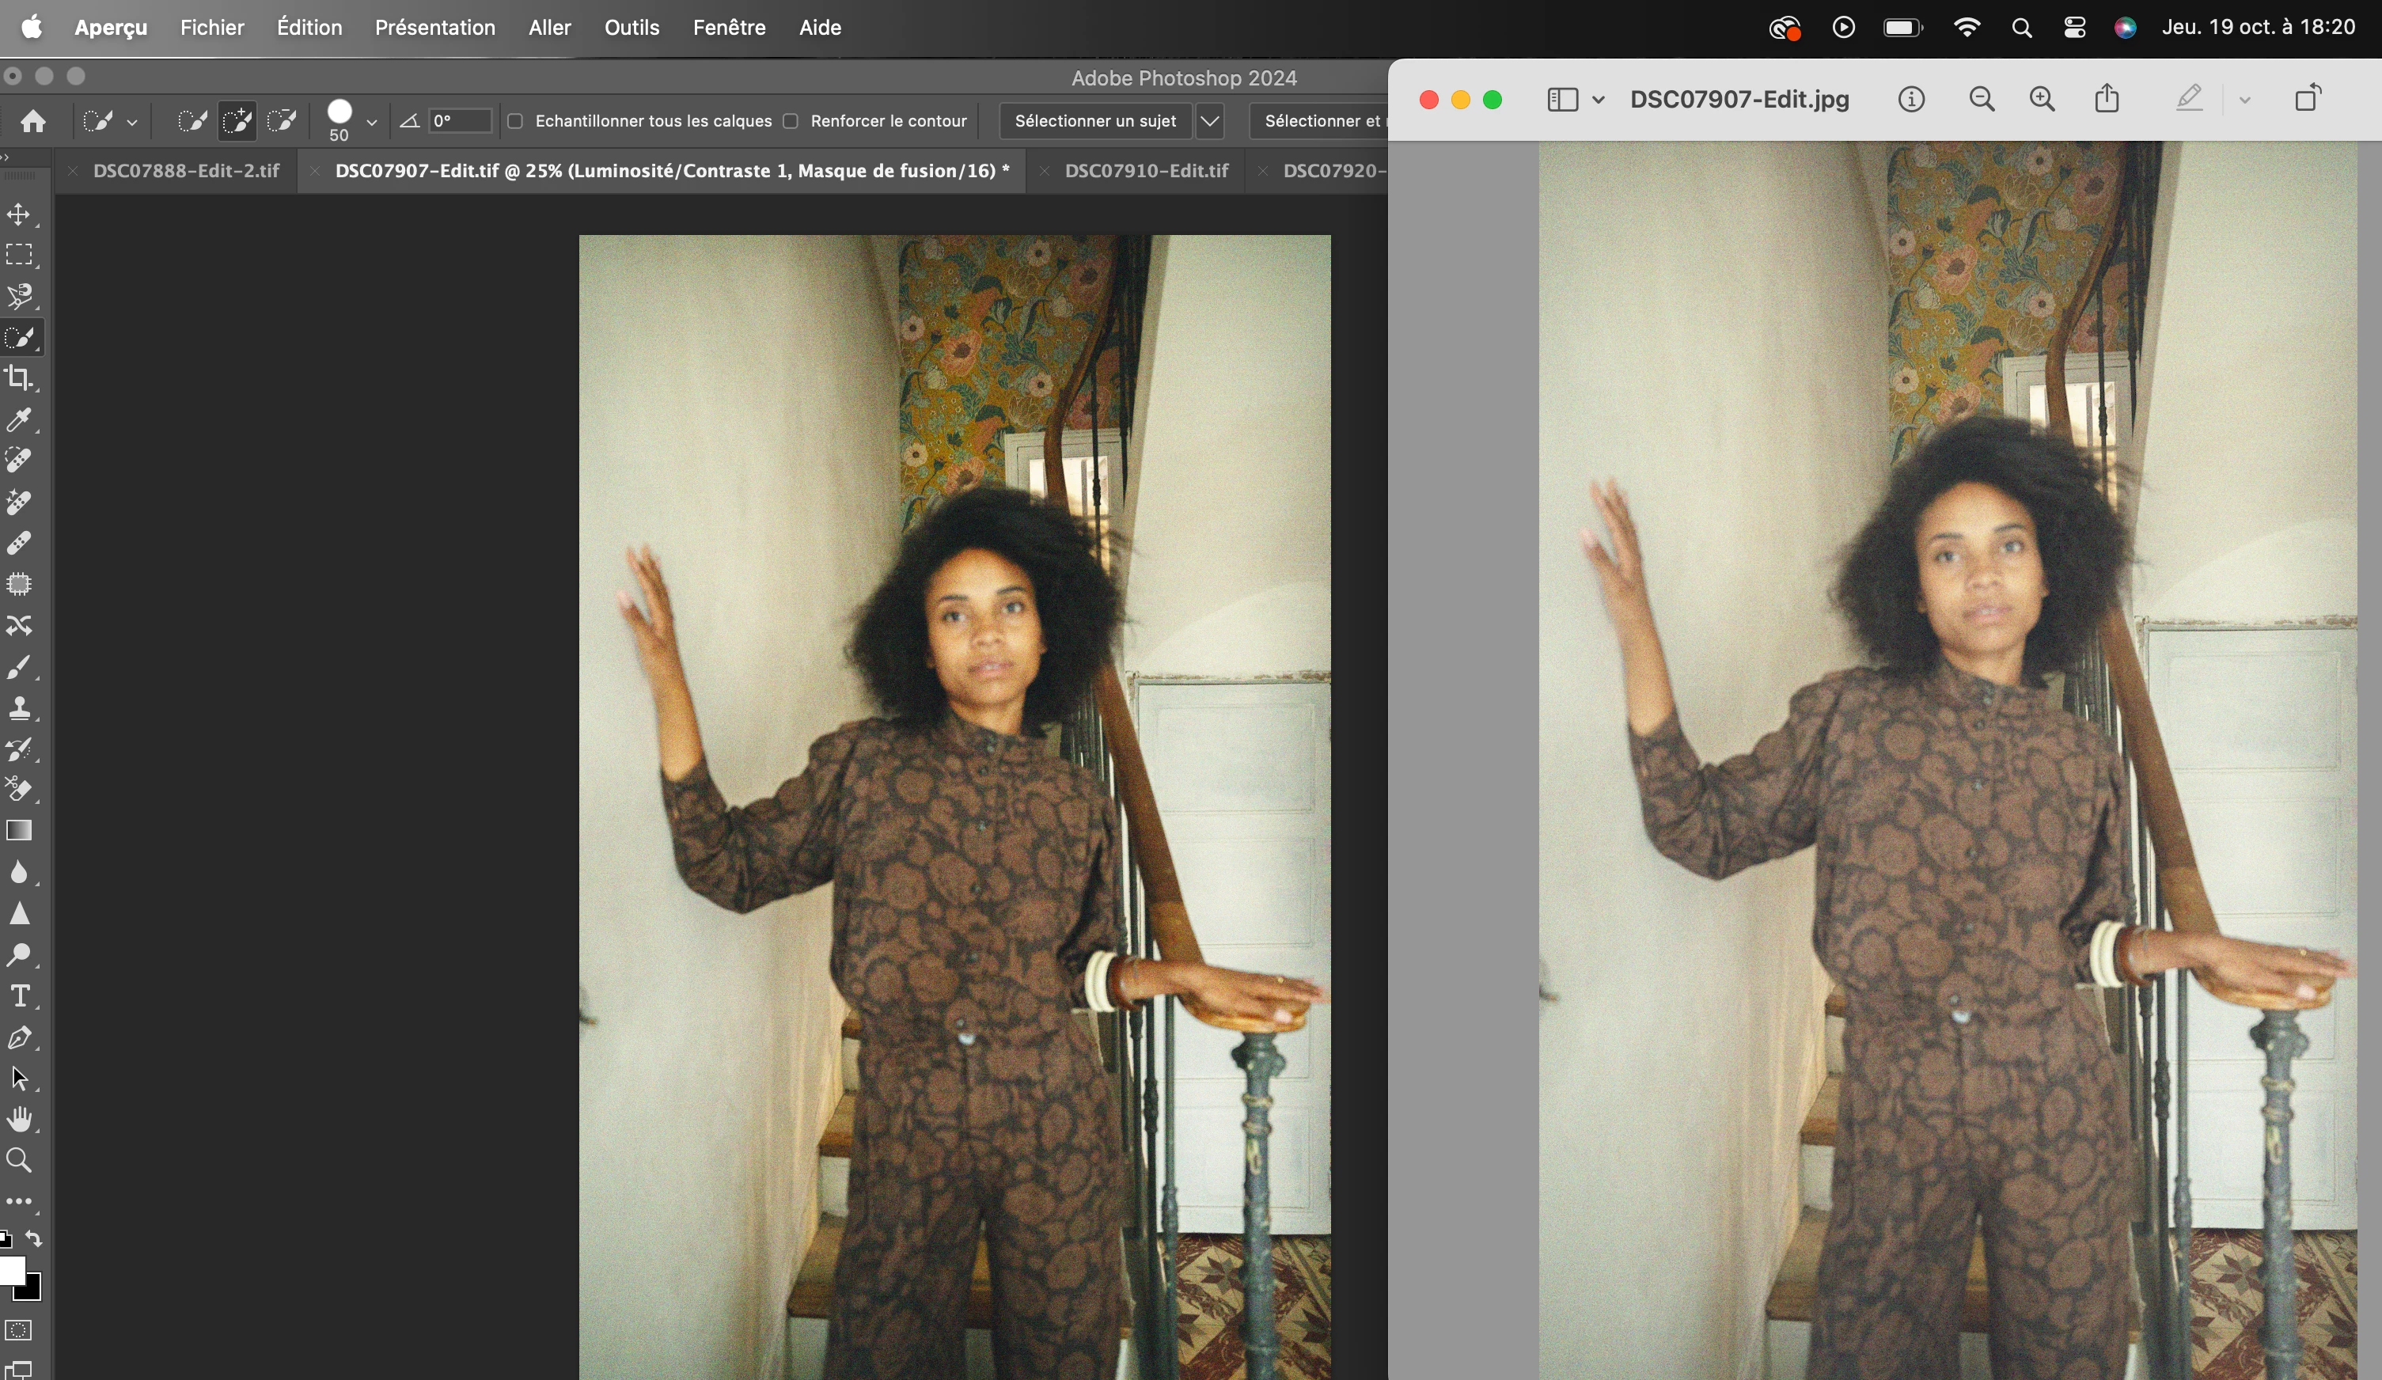
Task: Open the Outils menu
Action: pyautogui.click(x=632, y=28)
